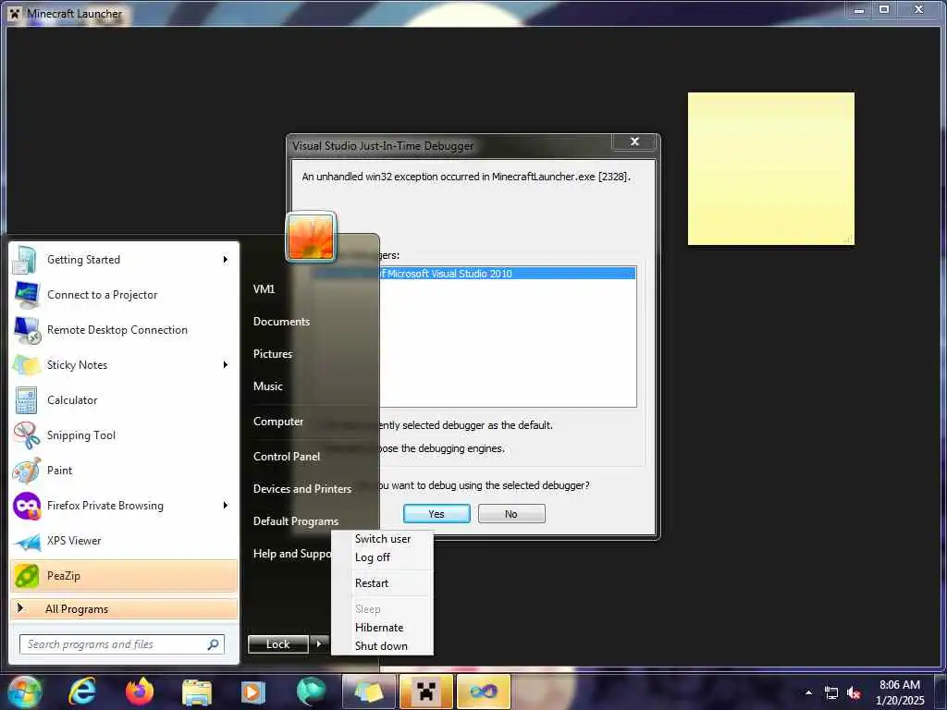
Task: Click the Lock button
Action: (277, 644)
